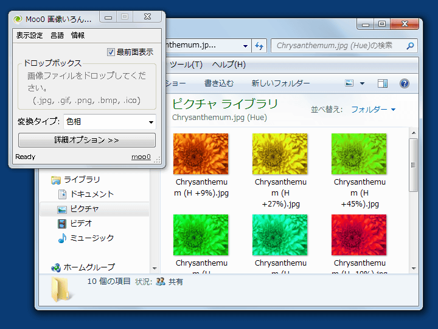Click the ミュージック music note icon
The height and width of the screenshot is (329, 438).
coord(62,238)
